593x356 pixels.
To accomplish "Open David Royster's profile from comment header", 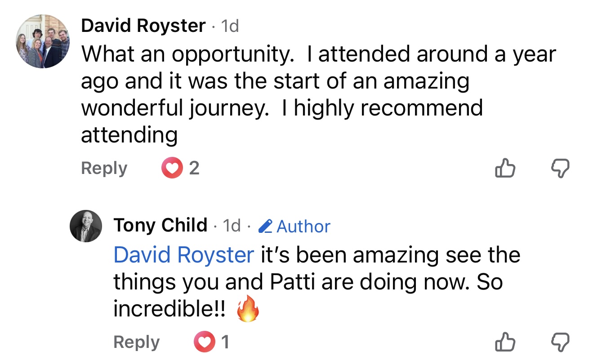I will coord(143,26).
